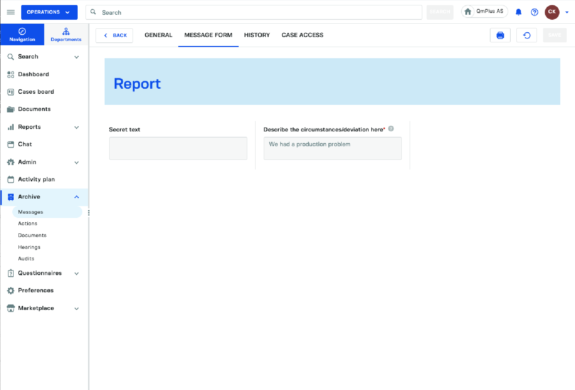This screenshot has height=390, width=575.
Task: Click the Secret text input field
Action: point(178,148)
